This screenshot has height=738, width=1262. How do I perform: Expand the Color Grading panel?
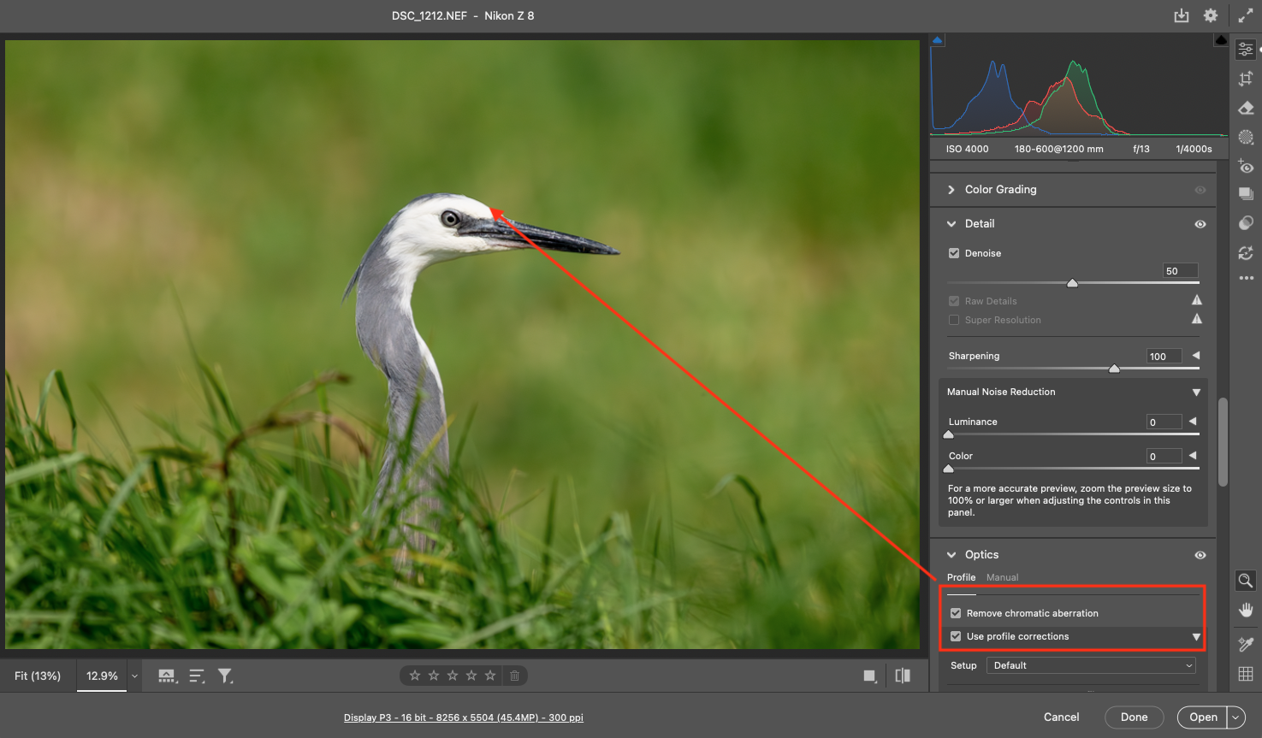(x=951, y=190)
